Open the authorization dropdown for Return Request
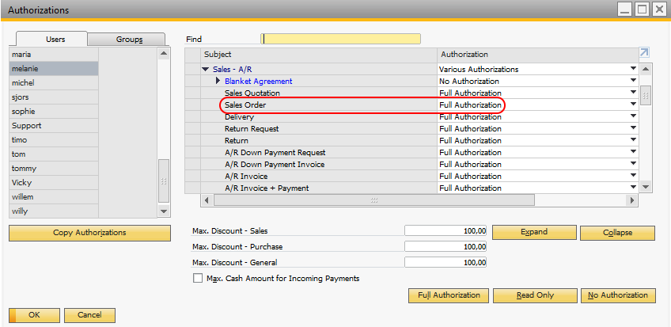This screenshot has width=671, height=327. [x=633, y=128]
